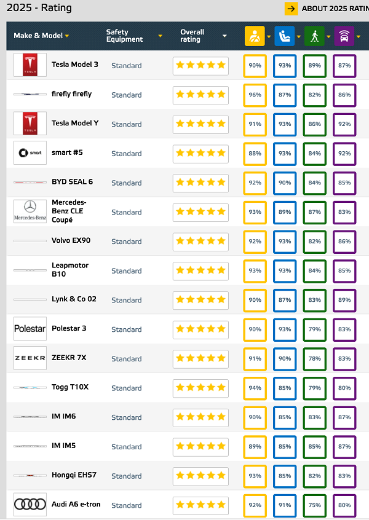369x520 pixels.
Task: Click the Vulnerable Road Users pedestrian icon
Action: point(314,36)
